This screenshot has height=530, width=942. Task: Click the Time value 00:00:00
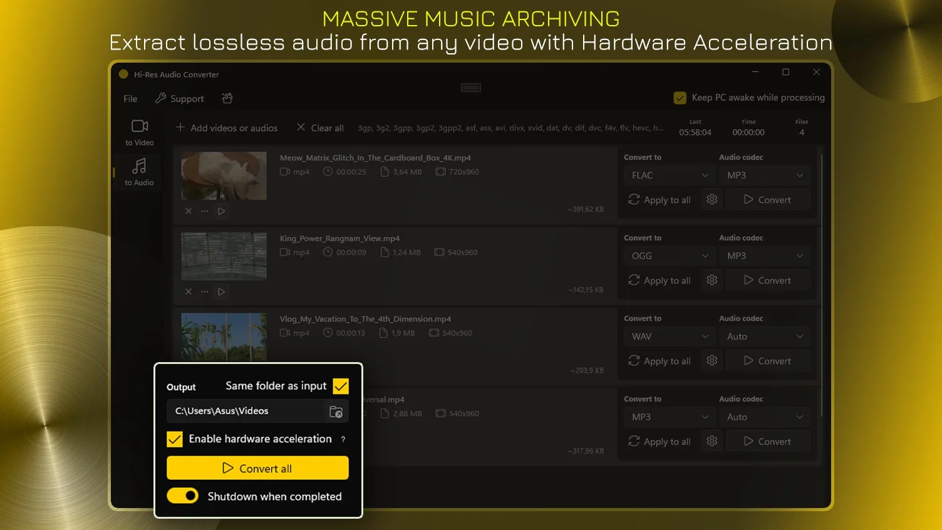point(748,132)
